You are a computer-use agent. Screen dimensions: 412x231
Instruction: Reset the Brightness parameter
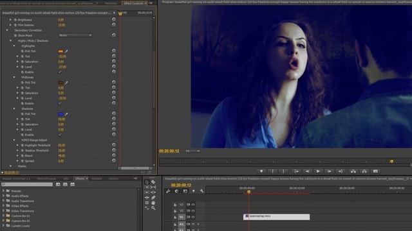pos(114,19)
